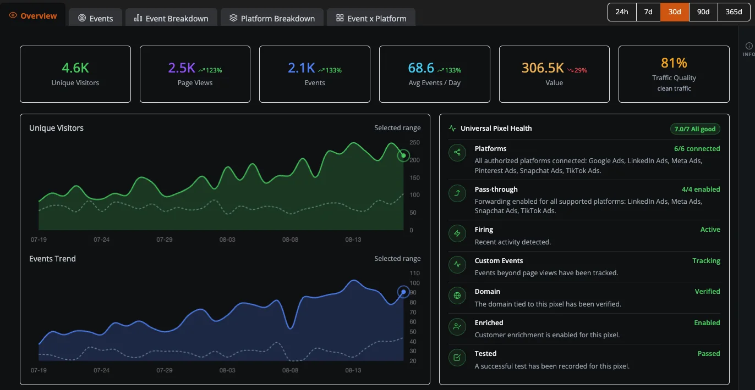Click the eye icon on Overview tab

pyautogui.click(x=13, y=16)
